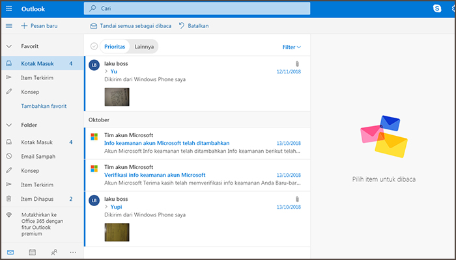
Task: Click inbox tray icon under Folder section
Action: [9, 142]
